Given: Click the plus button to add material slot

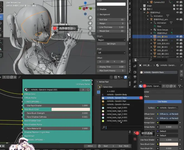Looking at the screenshot, I should [x=181, y=71].
